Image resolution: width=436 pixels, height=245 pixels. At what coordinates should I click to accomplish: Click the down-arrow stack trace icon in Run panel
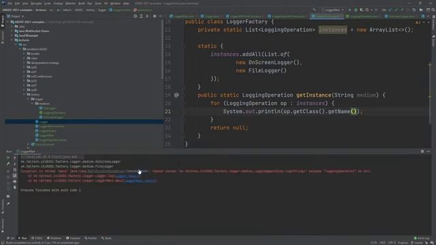click(15, 163)
